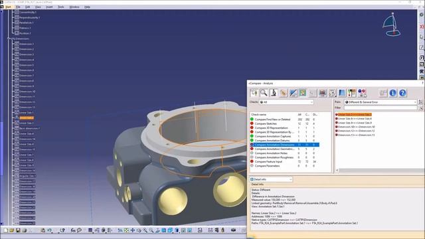Click the blue shaded panel icon in xCompare
This screenshot has width=425, height=239.
(x=342, y=93)
